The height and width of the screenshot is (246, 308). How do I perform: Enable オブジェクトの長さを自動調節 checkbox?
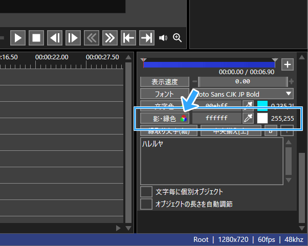point(146,204)
